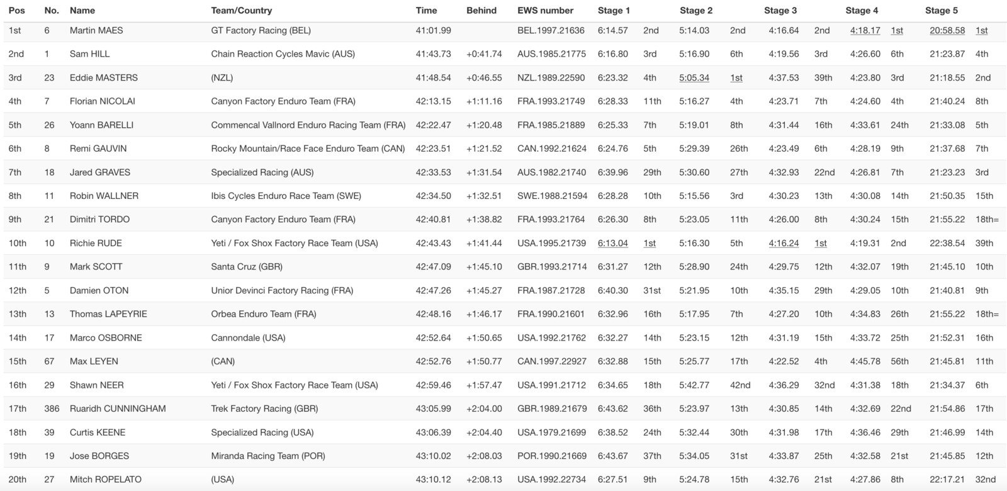Select rider name Sam HILL

(89, 54)
